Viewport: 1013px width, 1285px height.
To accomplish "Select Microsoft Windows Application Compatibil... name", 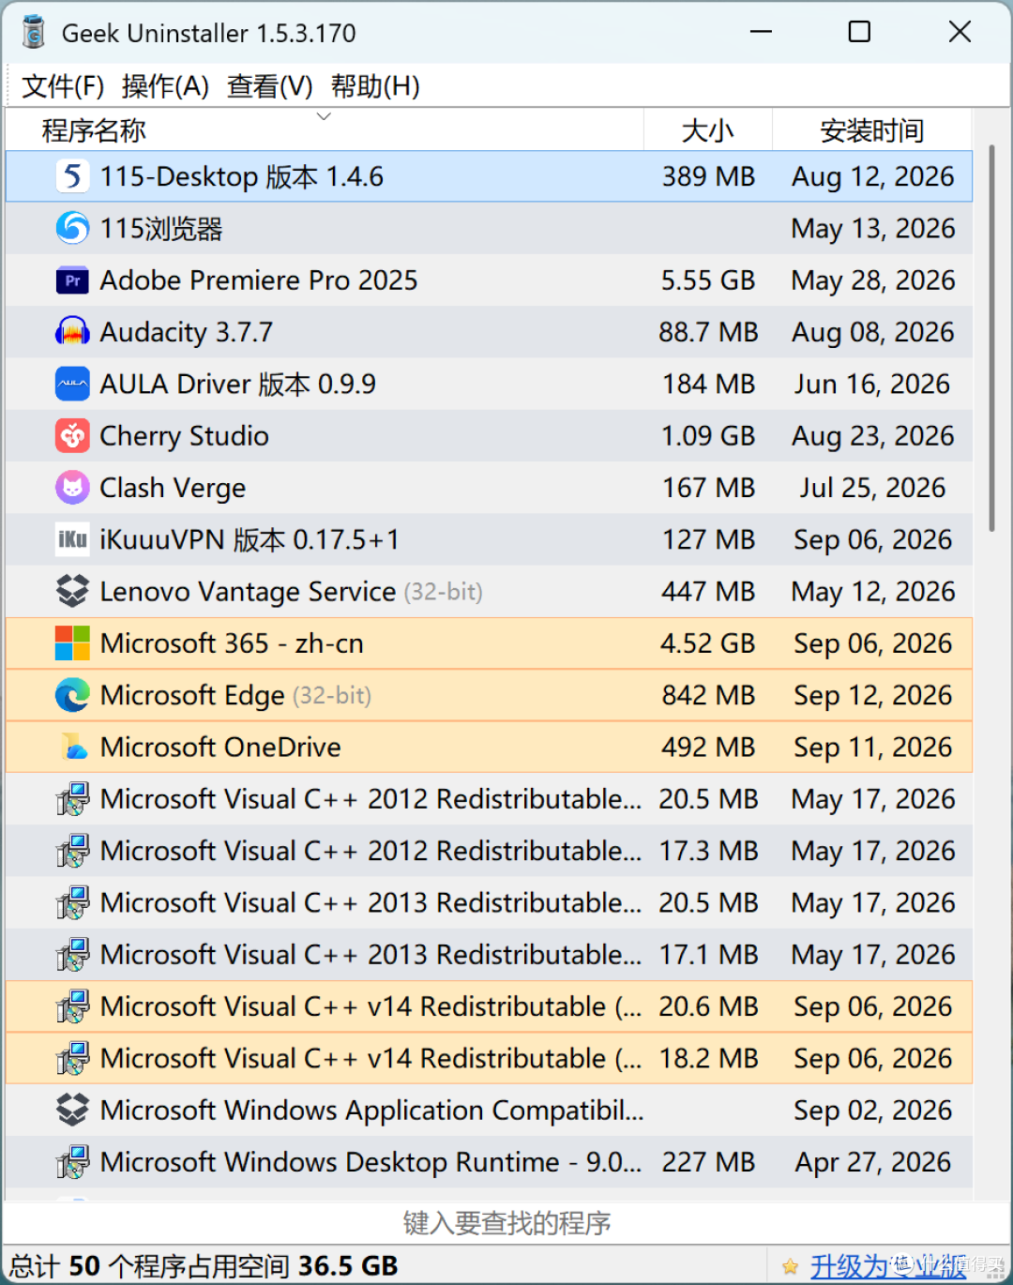I will [x=371, y=1111].
